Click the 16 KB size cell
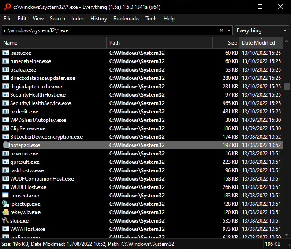The height and width of the screenshot is (249, 291). 231,154
